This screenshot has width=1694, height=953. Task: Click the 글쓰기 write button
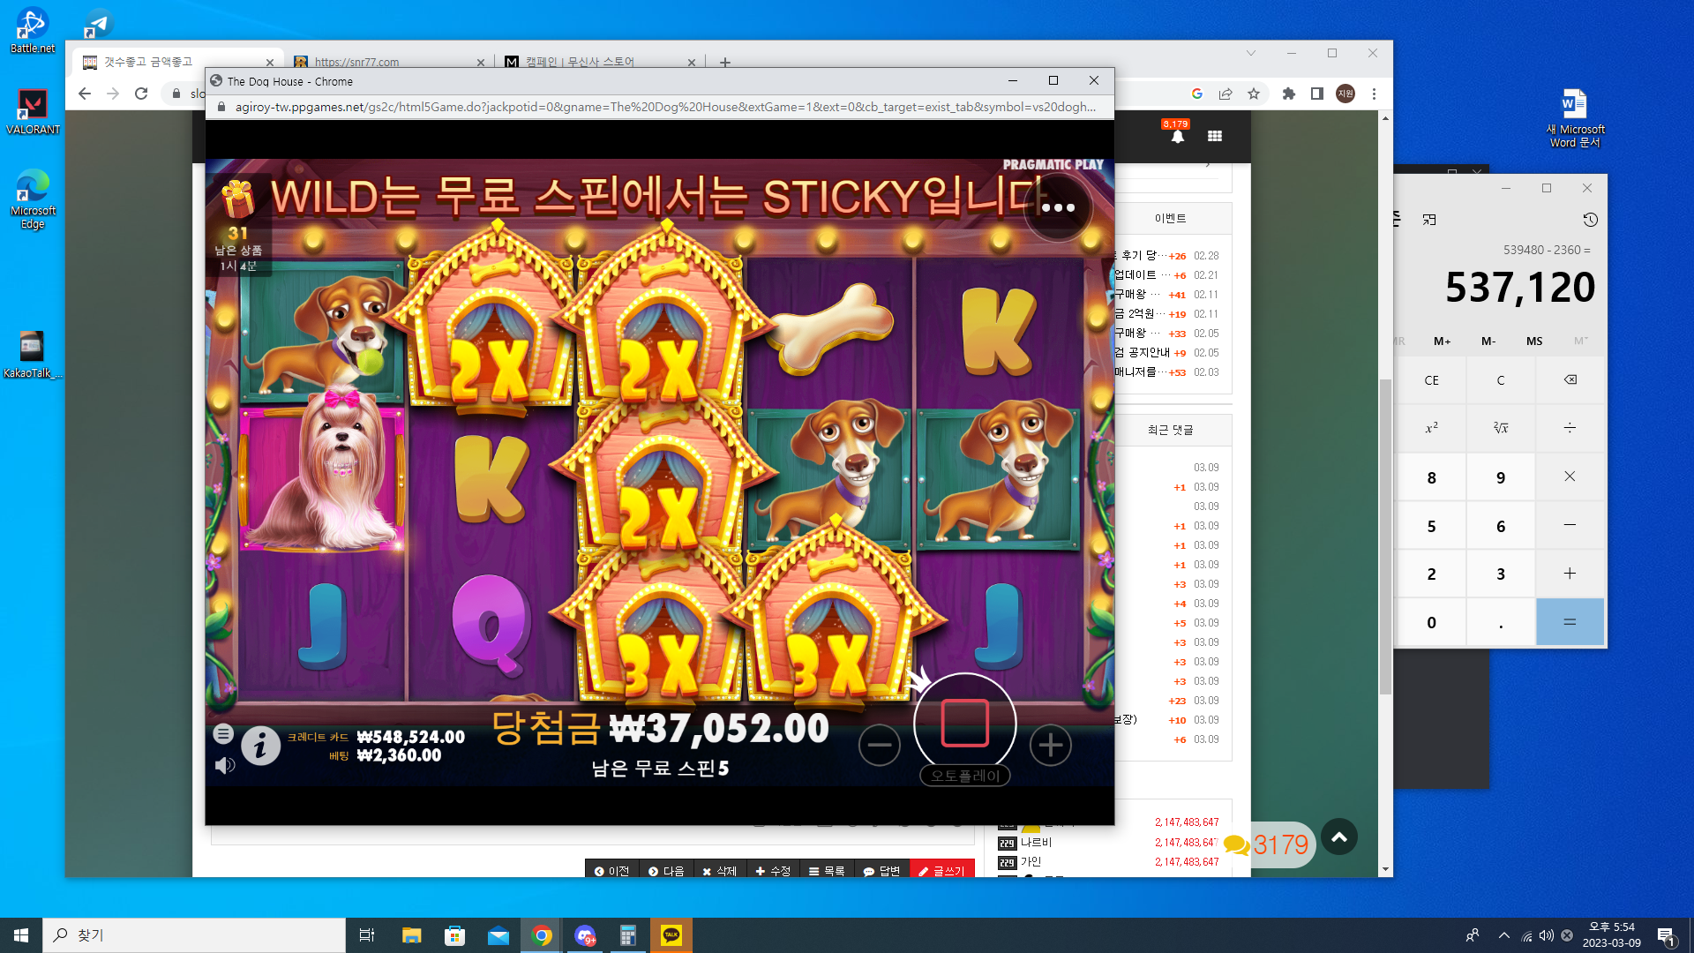[942, 870]
